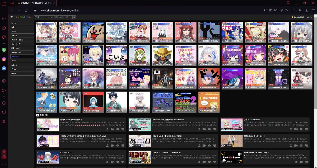Screen dimensions: 317x168
Task: Open the Twitch sidebar panel
Action: (4, 37)
